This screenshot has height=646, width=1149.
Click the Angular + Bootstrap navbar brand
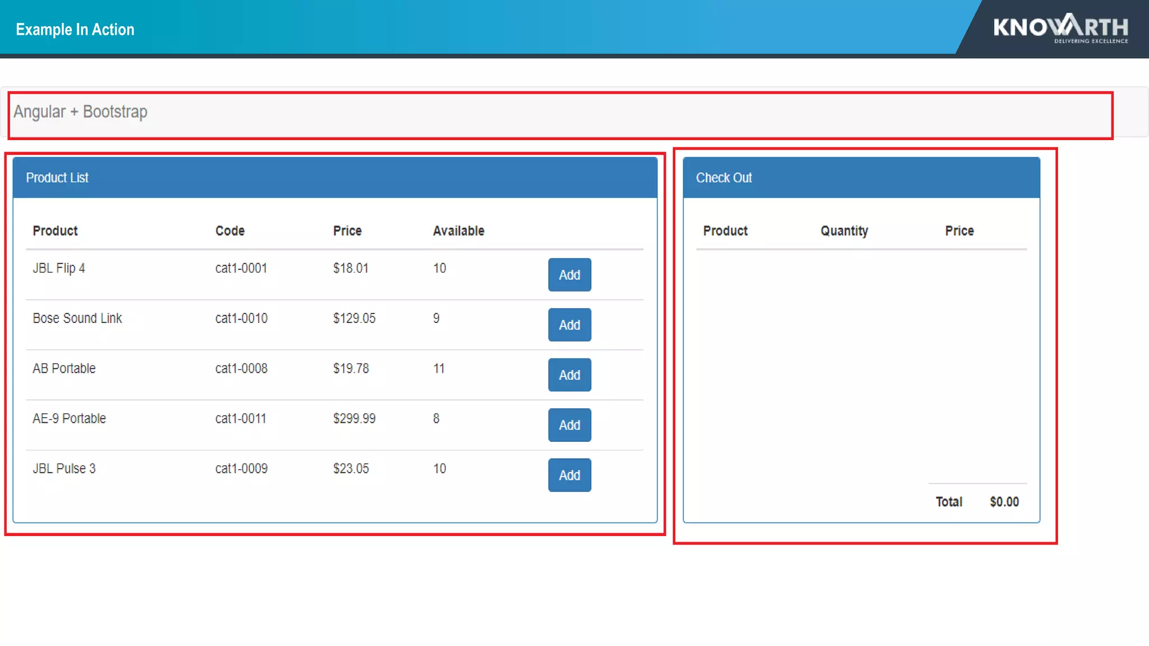pos(80,112)
